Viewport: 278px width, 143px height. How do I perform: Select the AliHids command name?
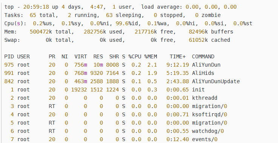click(x=203, y=73)
